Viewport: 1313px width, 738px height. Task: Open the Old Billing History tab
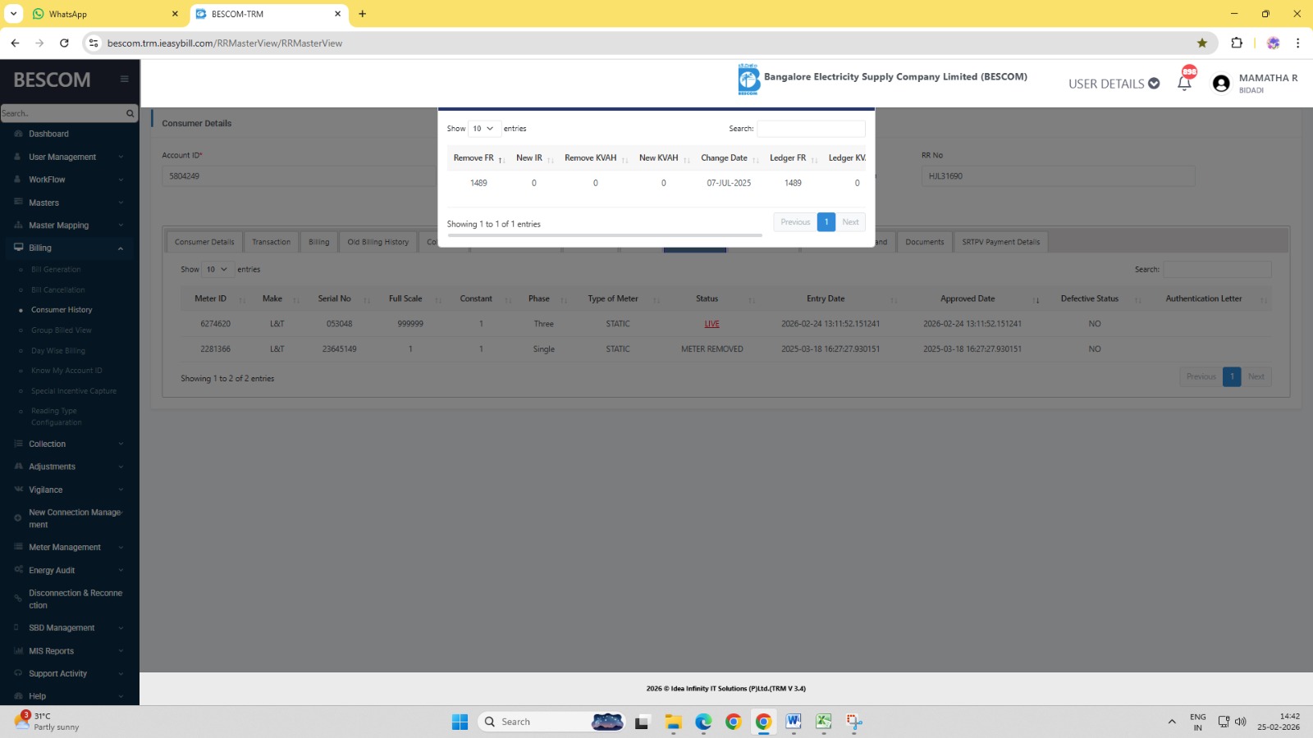[x=377, y=242]
